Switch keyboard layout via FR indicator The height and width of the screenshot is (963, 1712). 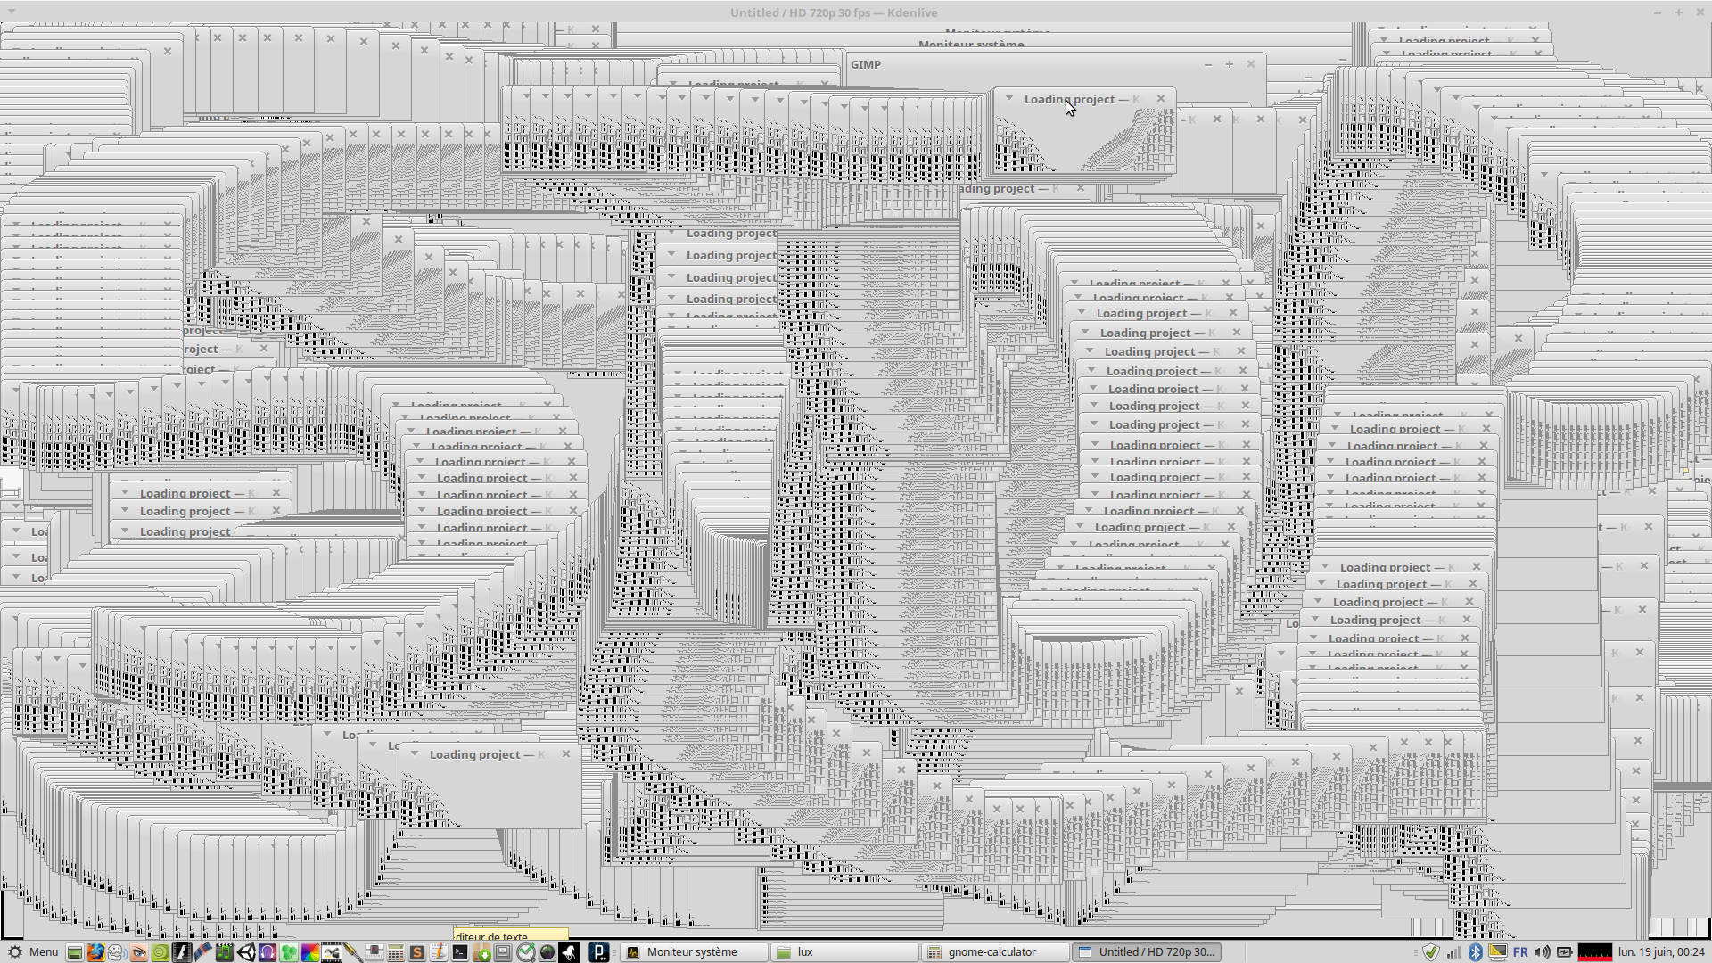tap(1520, 952)
